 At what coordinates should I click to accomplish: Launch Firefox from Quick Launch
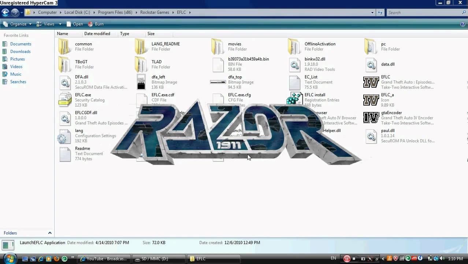pos(56,259)
